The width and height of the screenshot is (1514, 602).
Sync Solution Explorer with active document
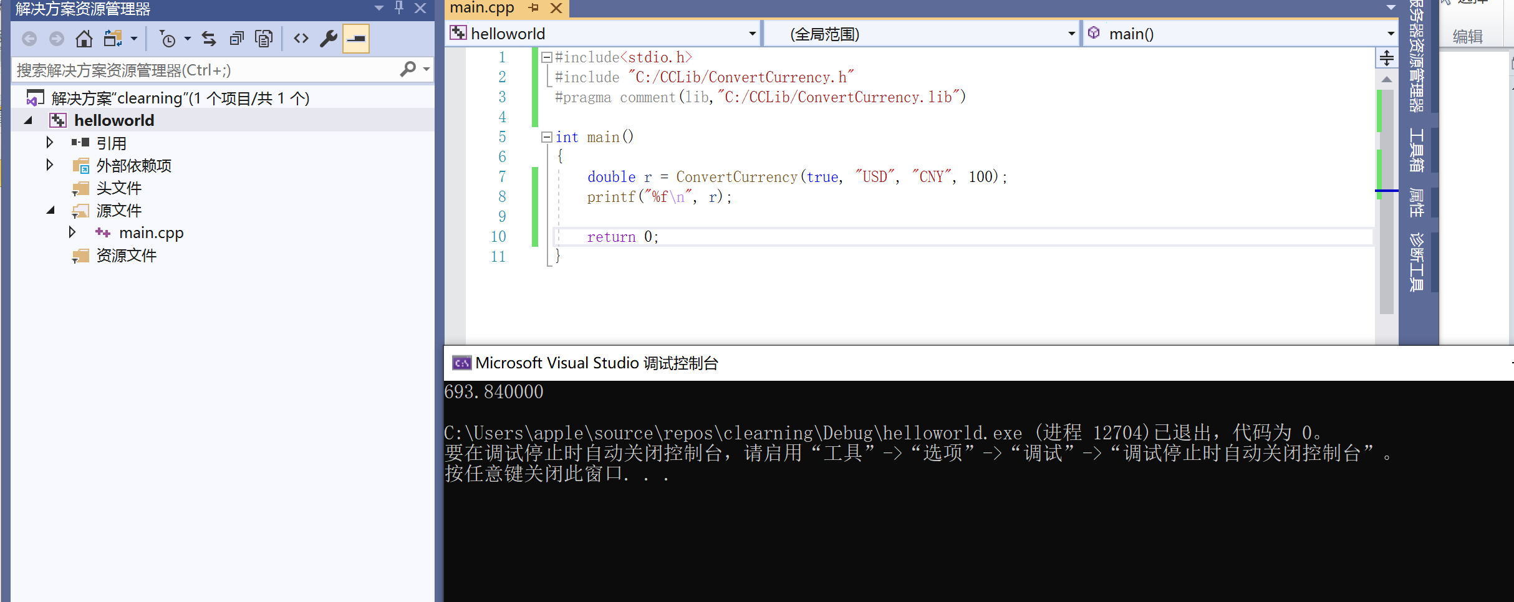[208, 38]
